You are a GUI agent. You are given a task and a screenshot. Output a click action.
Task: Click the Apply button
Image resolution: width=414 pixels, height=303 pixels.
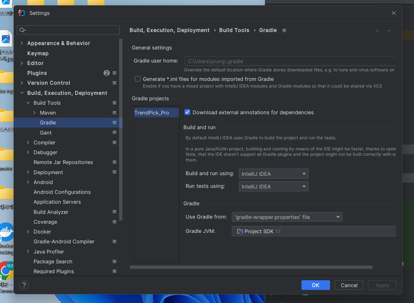pos(382,285)
